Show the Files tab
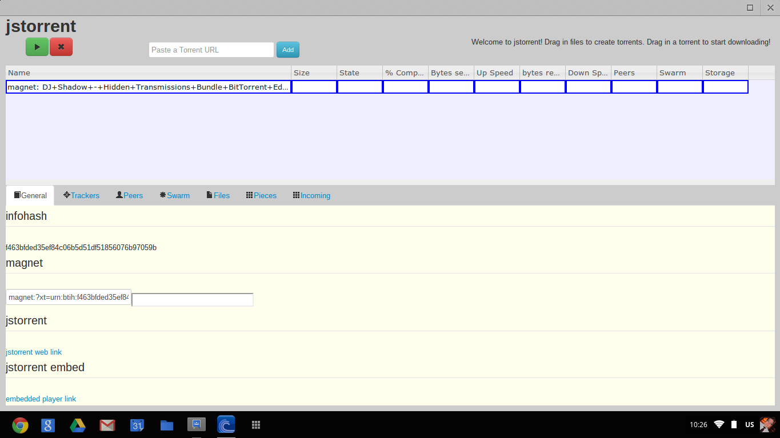Viewport: 780px width, 438px height. (218, 195)
